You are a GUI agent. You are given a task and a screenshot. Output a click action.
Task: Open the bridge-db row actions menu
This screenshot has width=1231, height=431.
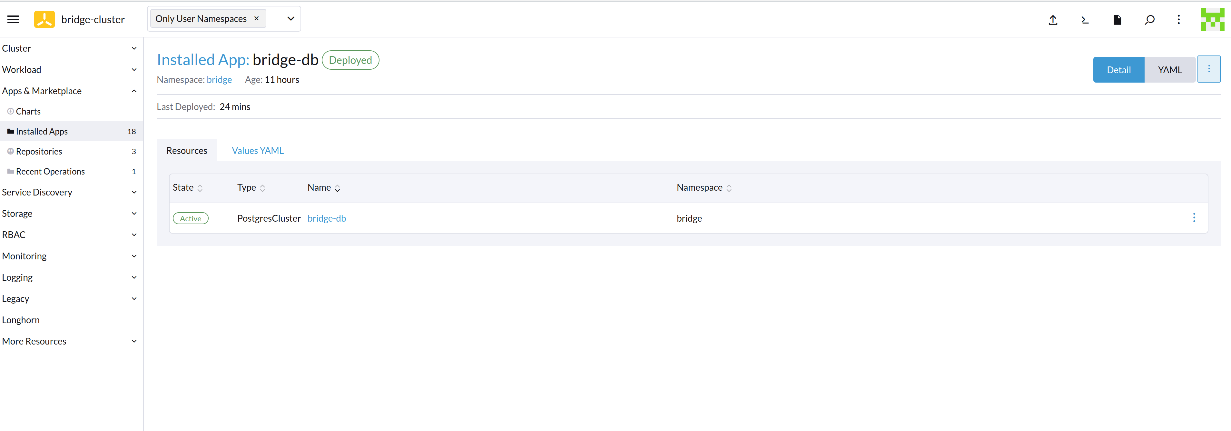[x=1194, y=218]
